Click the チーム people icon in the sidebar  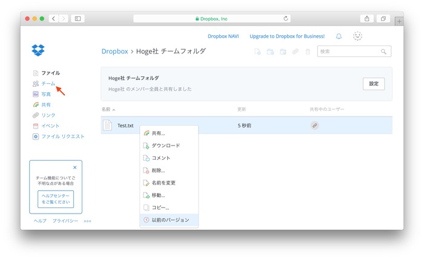(x=36, y=84)
